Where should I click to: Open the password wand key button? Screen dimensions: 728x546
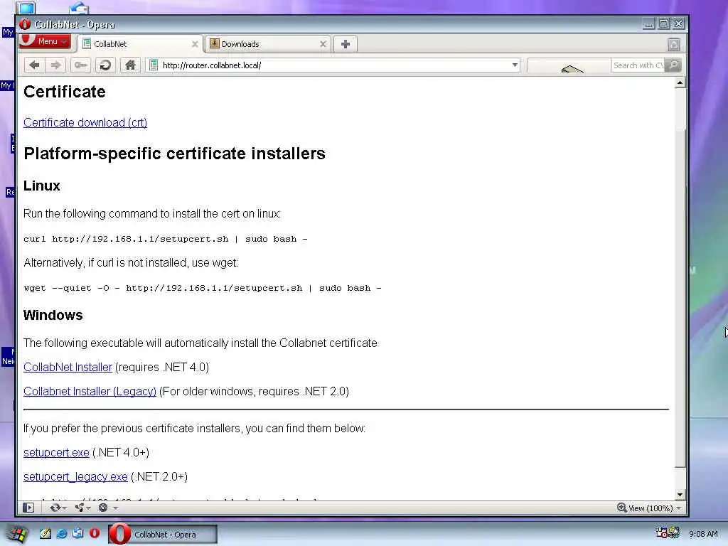(81, 65)
